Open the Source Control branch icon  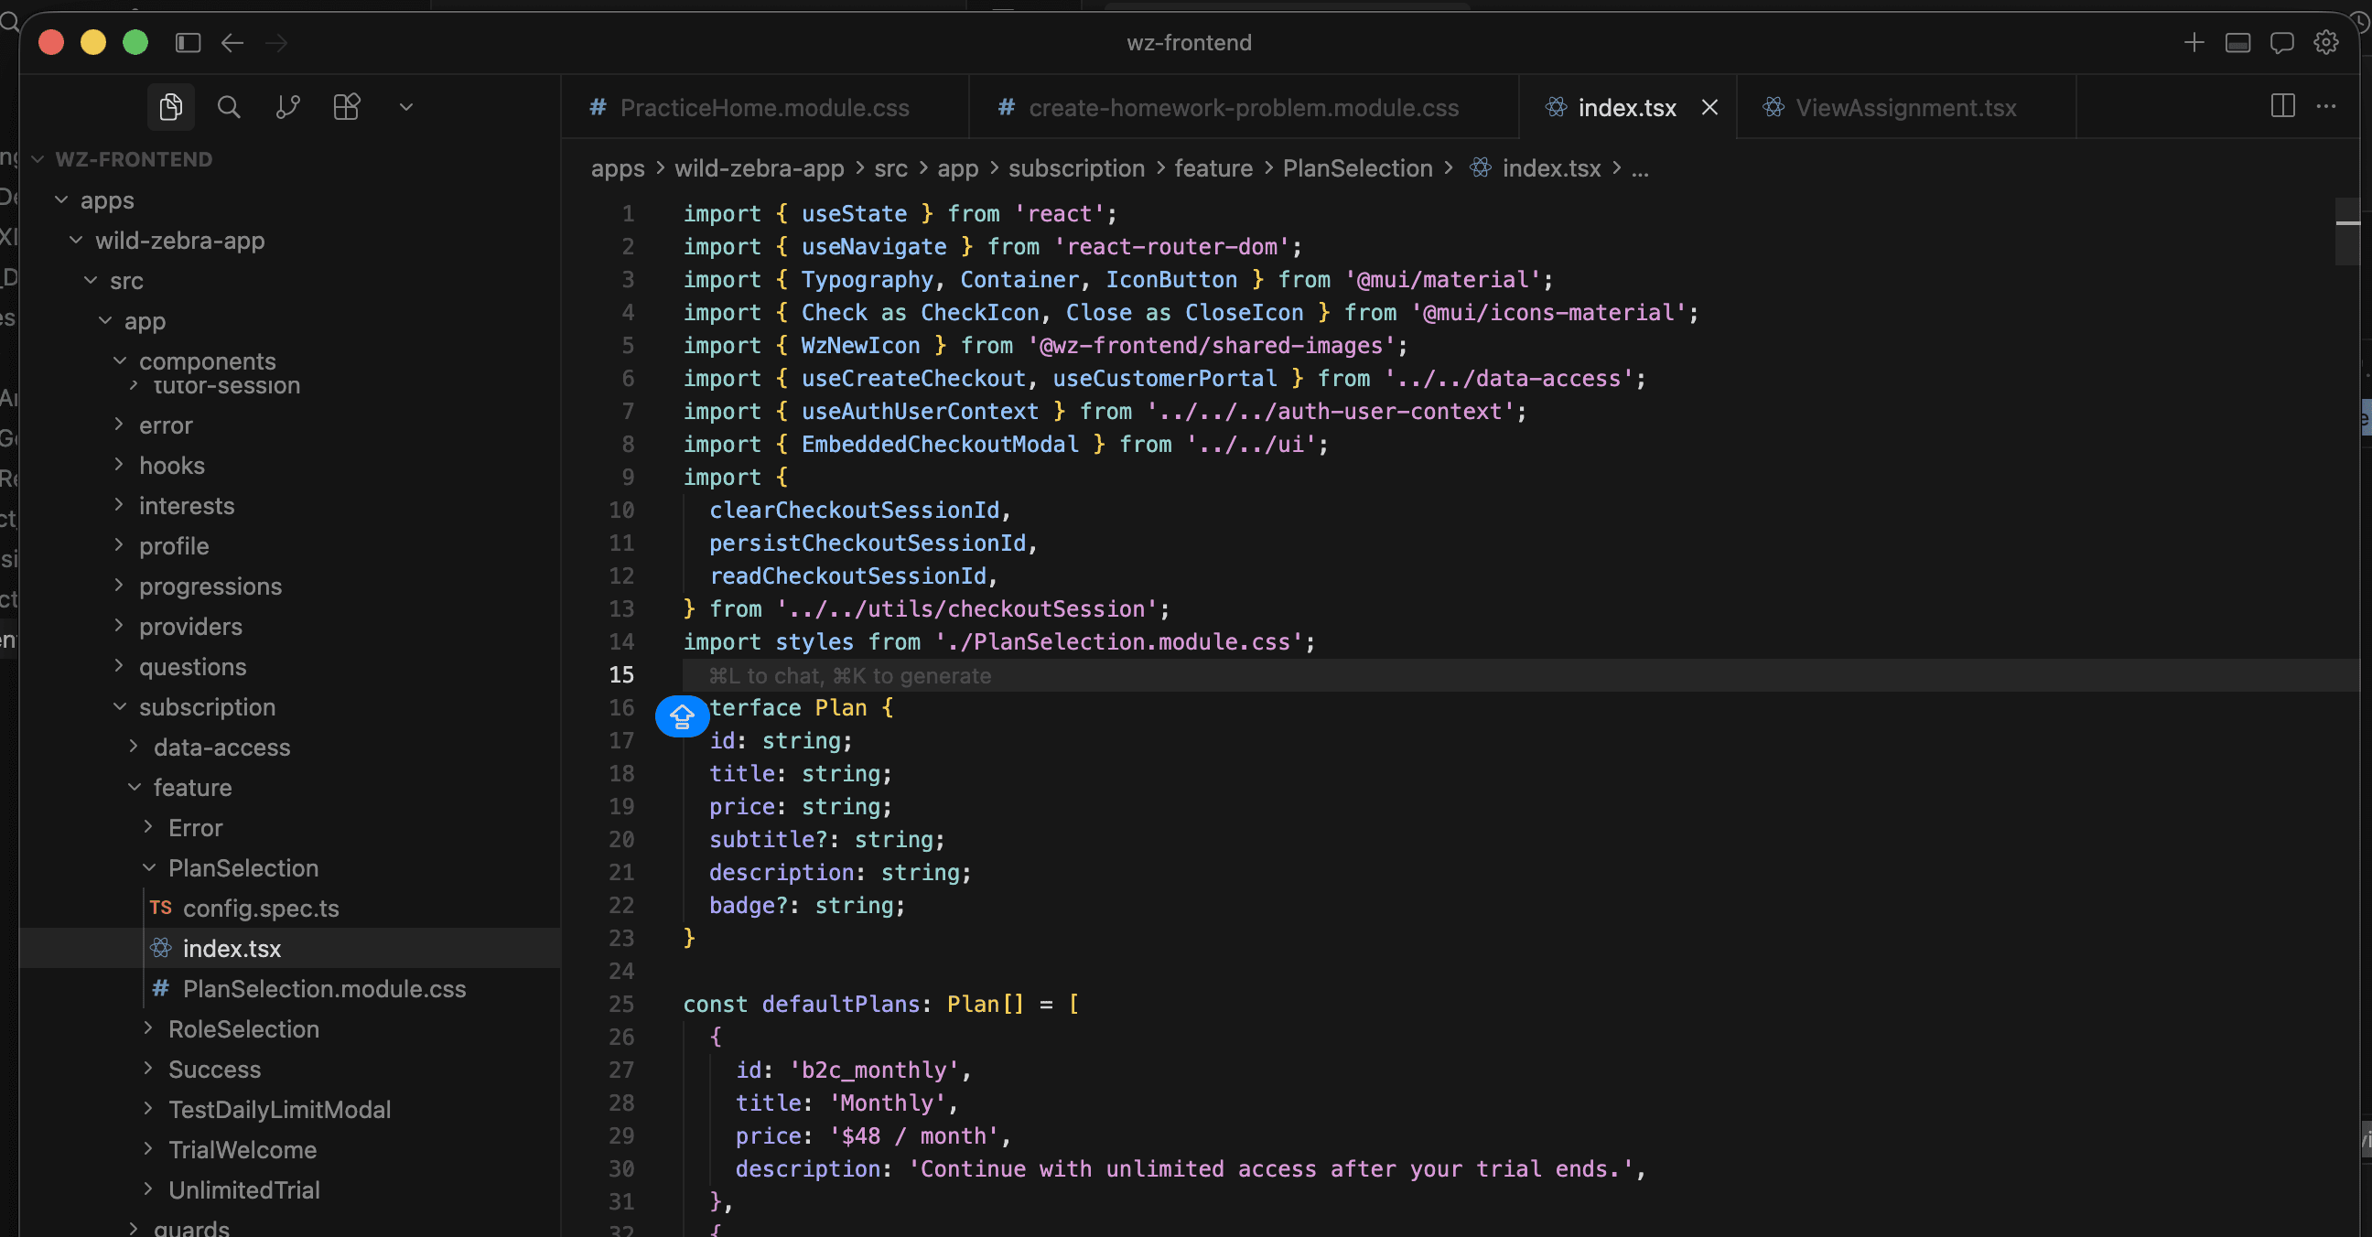(x=287, y=108)
